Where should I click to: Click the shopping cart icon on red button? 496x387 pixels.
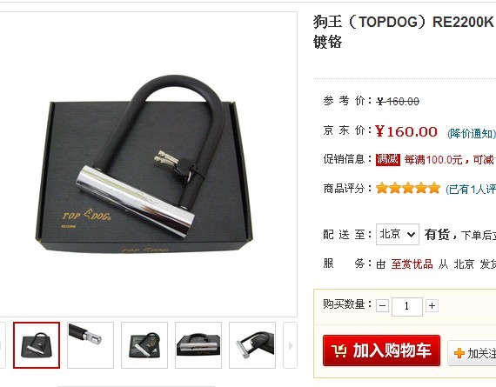(x=339, y=350)
